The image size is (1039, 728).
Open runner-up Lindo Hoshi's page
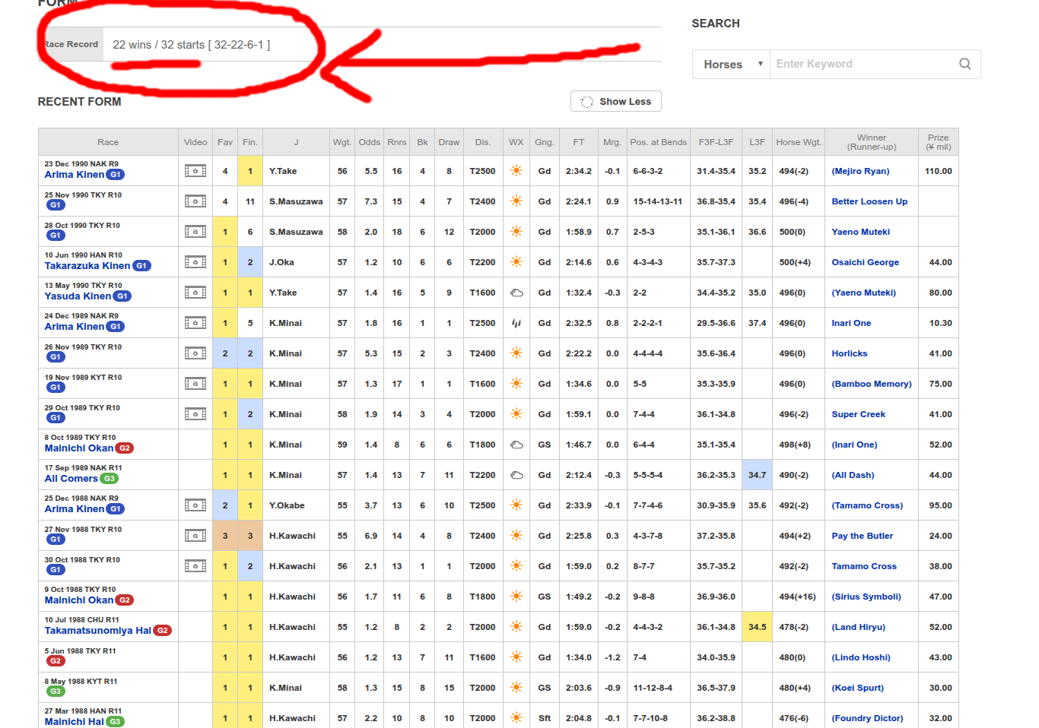pos(861,657)
